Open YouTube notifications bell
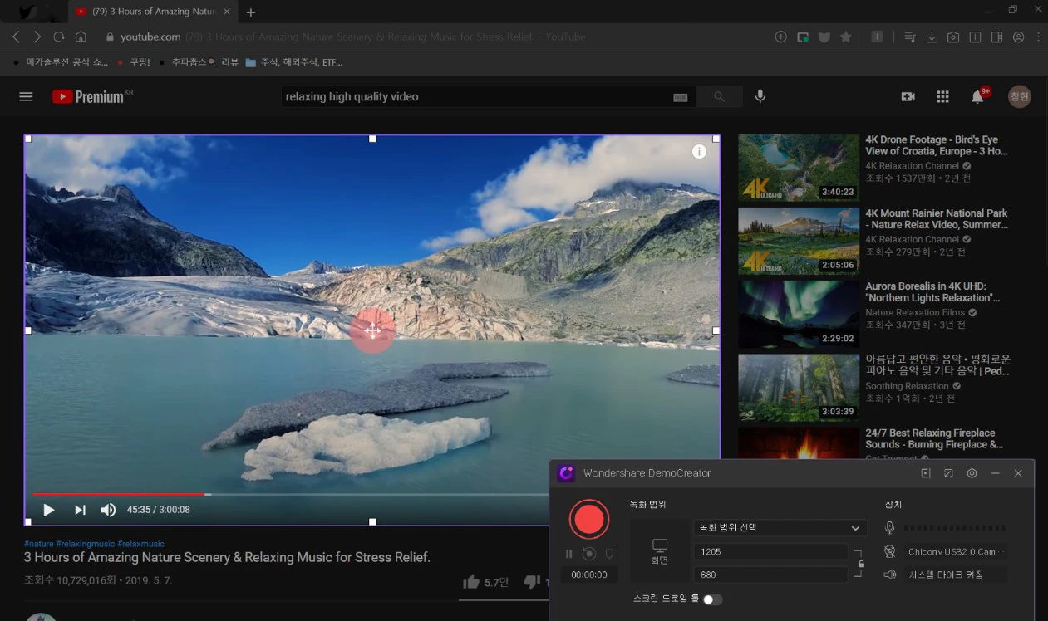Viewport: 1048px width, 621px height. [x=978, y=96]
